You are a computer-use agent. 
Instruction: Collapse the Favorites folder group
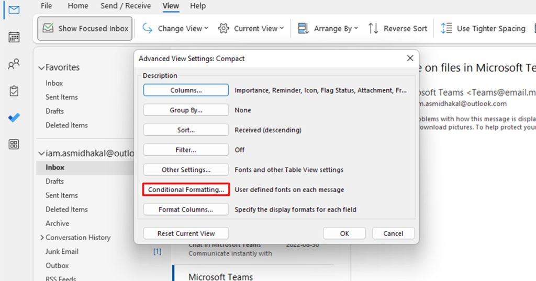coord(41,68)
